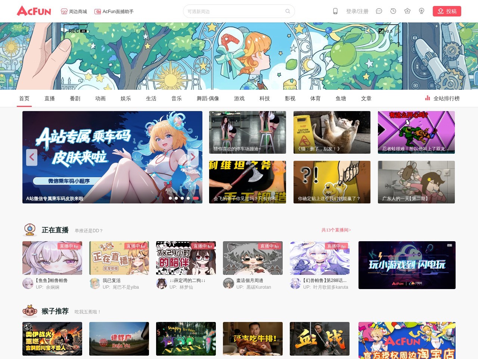The image size is (478, 359).
Task: Click the creator lightbulb icon
Action: [422, 11]
